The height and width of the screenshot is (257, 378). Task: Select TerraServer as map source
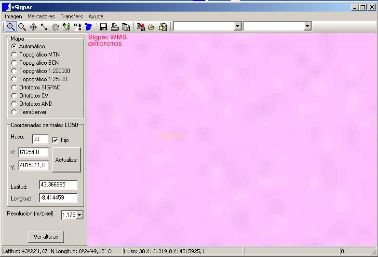(14, 112)
